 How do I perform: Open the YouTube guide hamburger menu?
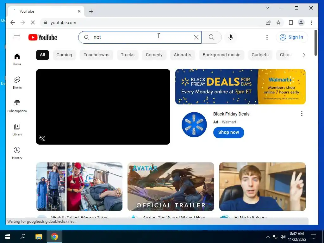coord(17,37)
